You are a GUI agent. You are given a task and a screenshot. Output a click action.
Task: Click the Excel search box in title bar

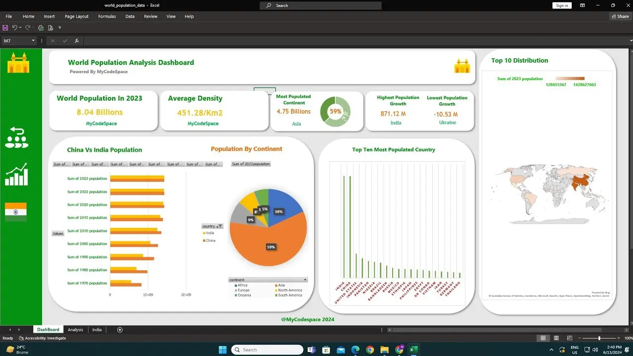click(x=320, y=5)
